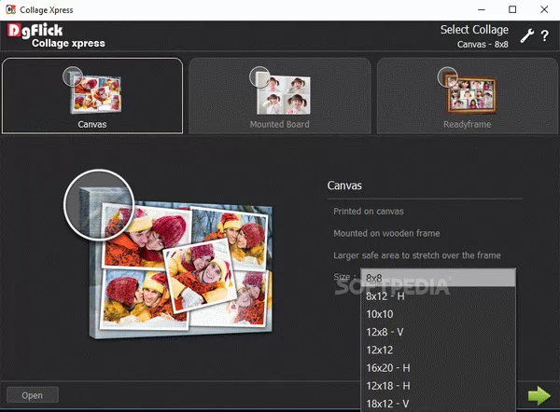Image resolution: width=560 pixels, height=412 pixels.
Task: Click the "Mounted on wooden frame" text
Action: [386, 233]
